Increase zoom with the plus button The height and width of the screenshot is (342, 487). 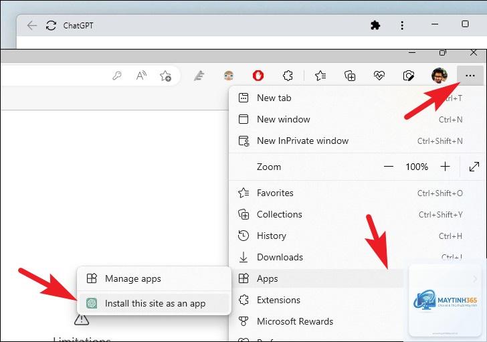(x=445, y=167)
